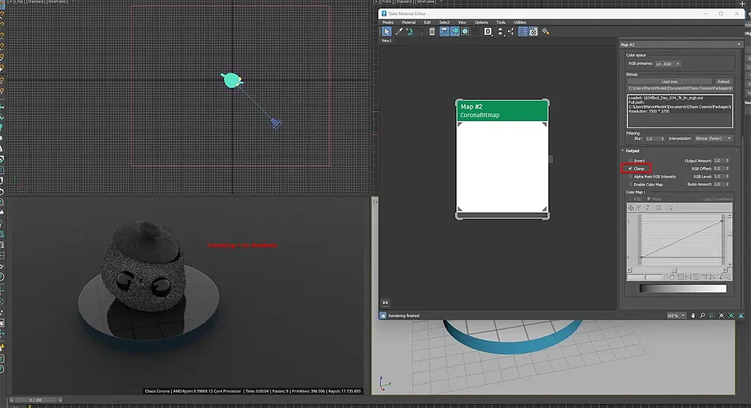Click the Load map button

669,81
